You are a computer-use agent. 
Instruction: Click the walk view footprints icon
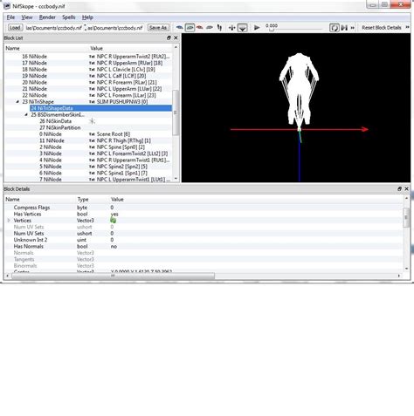tap(219, 28)
